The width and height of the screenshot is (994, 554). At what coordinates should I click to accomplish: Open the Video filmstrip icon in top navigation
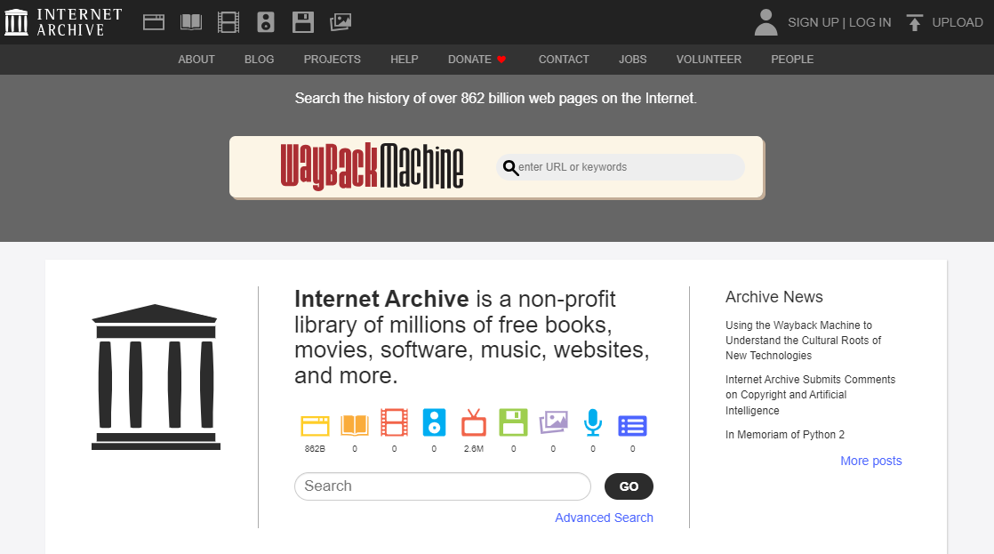(228, 21)
